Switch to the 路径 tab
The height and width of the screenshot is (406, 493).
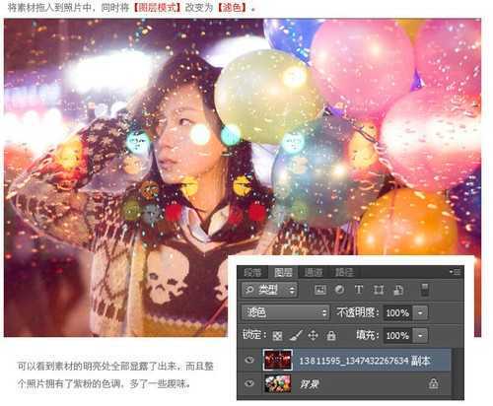tap(344, 272)
